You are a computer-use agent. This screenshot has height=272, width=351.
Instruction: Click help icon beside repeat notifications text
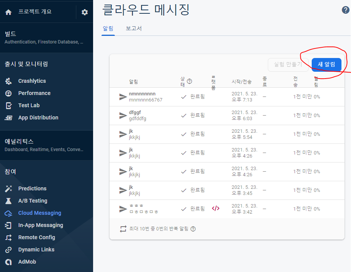193,229
